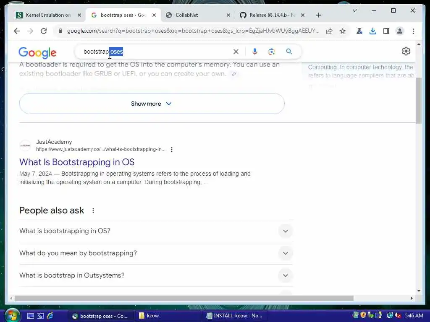The image size is (430, 322).
Task: Click the JustAcademy site name
Action: coord(54,142)
